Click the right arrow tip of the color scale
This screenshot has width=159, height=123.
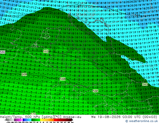click(x=72, y=120)
